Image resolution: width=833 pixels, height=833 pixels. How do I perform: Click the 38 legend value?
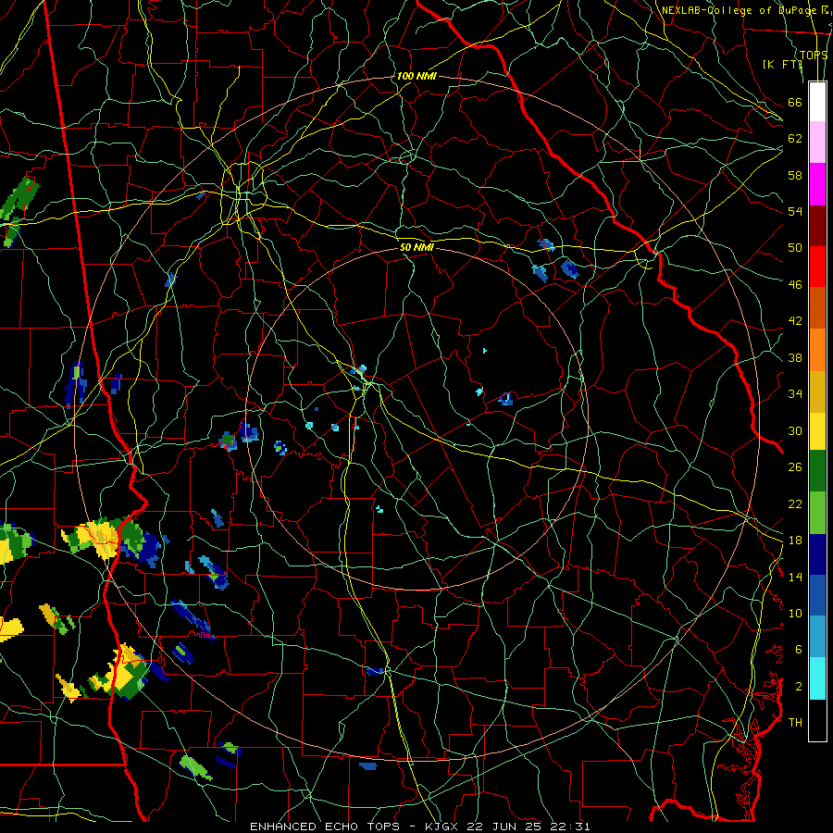click(795, 357)
